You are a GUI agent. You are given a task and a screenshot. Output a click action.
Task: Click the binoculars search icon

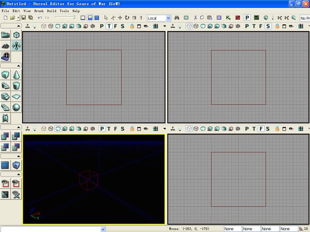coord(177,18)
